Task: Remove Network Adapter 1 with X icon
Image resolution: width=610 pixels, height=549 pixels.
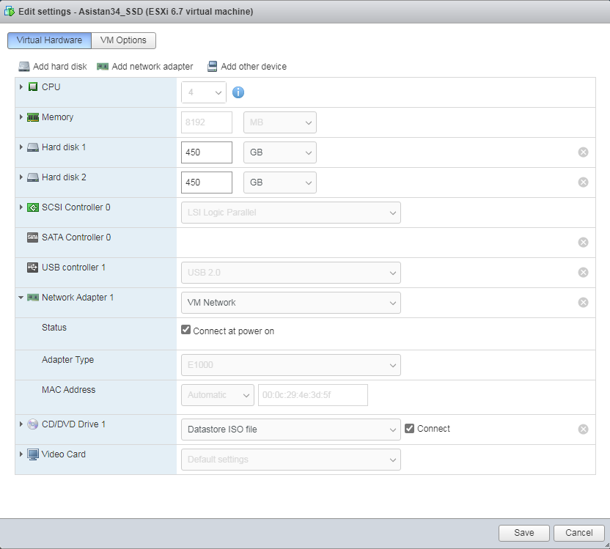Action: (x=583, y=303)
